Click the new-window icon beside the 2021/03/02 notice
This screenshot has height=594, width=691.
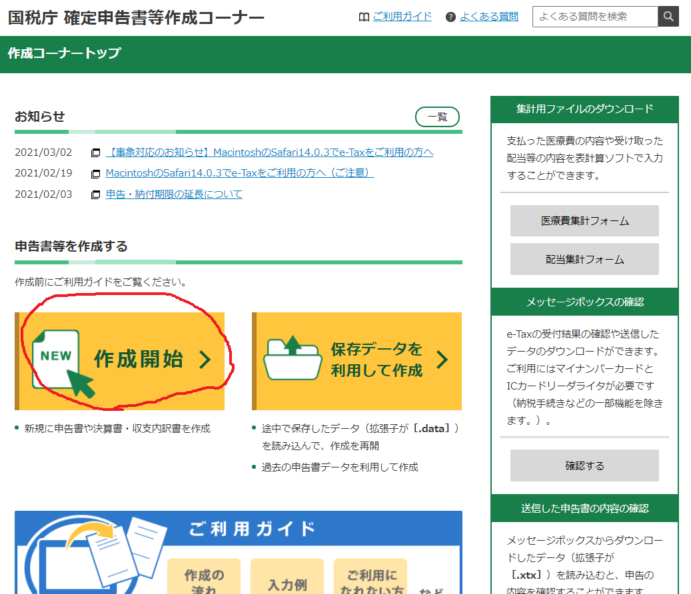(96, 152)
